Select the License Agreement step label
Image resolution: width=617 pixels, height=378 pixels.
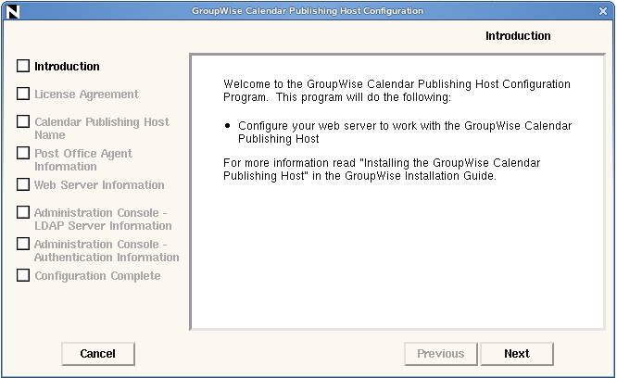(86, 94)
